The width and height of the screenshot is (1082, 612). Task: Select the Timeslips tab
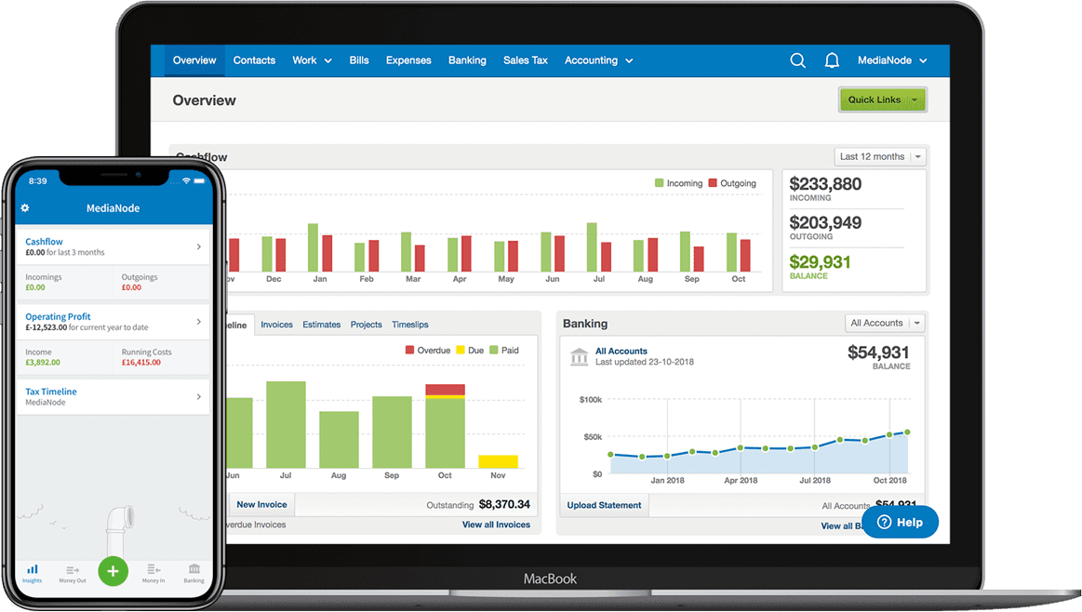click(x=409, y=325)
